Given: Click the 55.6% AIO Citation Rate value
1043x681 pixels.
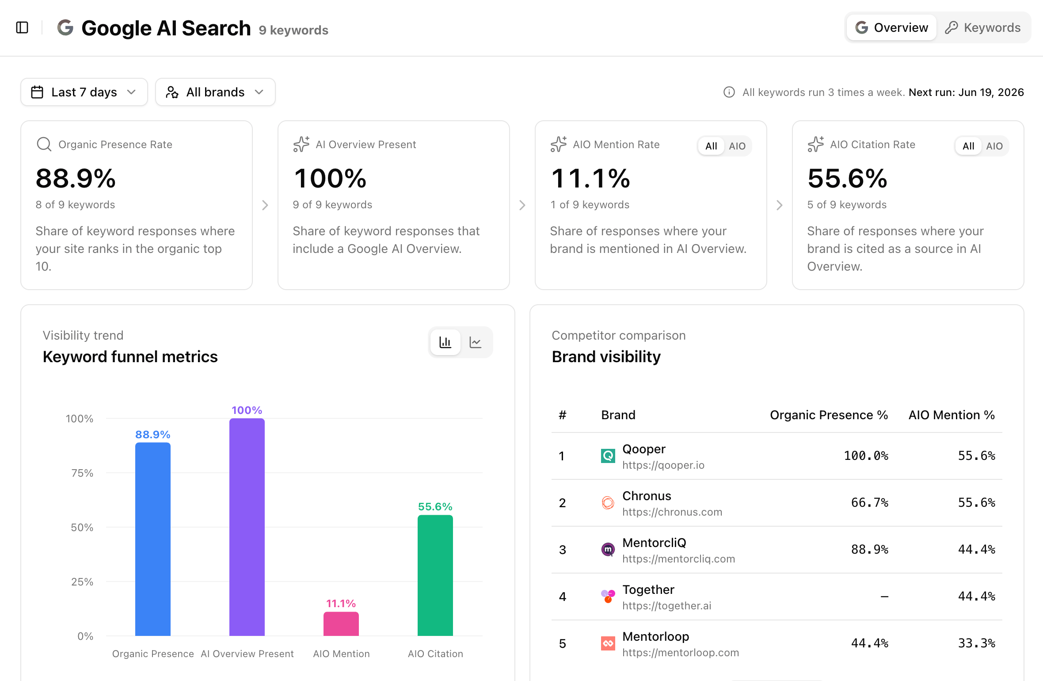Looking at the screenshot, I should [847, 179].
